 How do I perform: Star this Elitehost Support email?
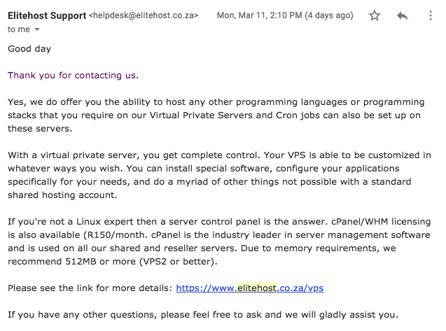click(375, 15)
